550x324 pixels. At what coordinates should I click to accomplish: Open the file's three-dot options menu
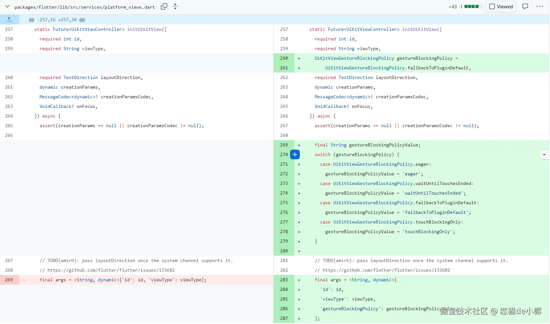[x=540, y=6]
